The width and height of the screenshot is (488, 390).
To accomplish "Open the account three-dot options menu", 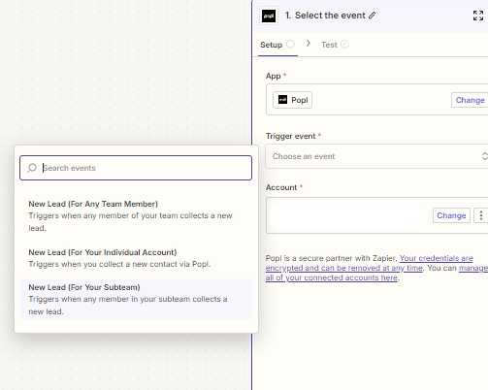I will 481,215.
